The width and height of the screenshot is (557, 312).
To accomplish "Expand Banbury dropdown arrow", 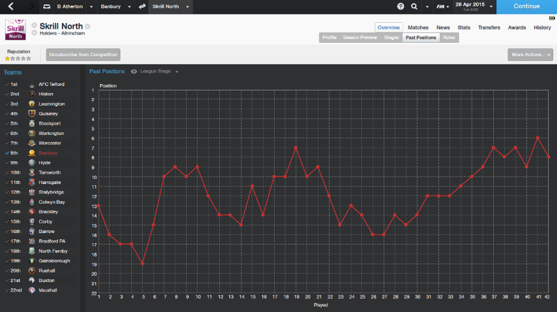I will [x=129, y=7].
